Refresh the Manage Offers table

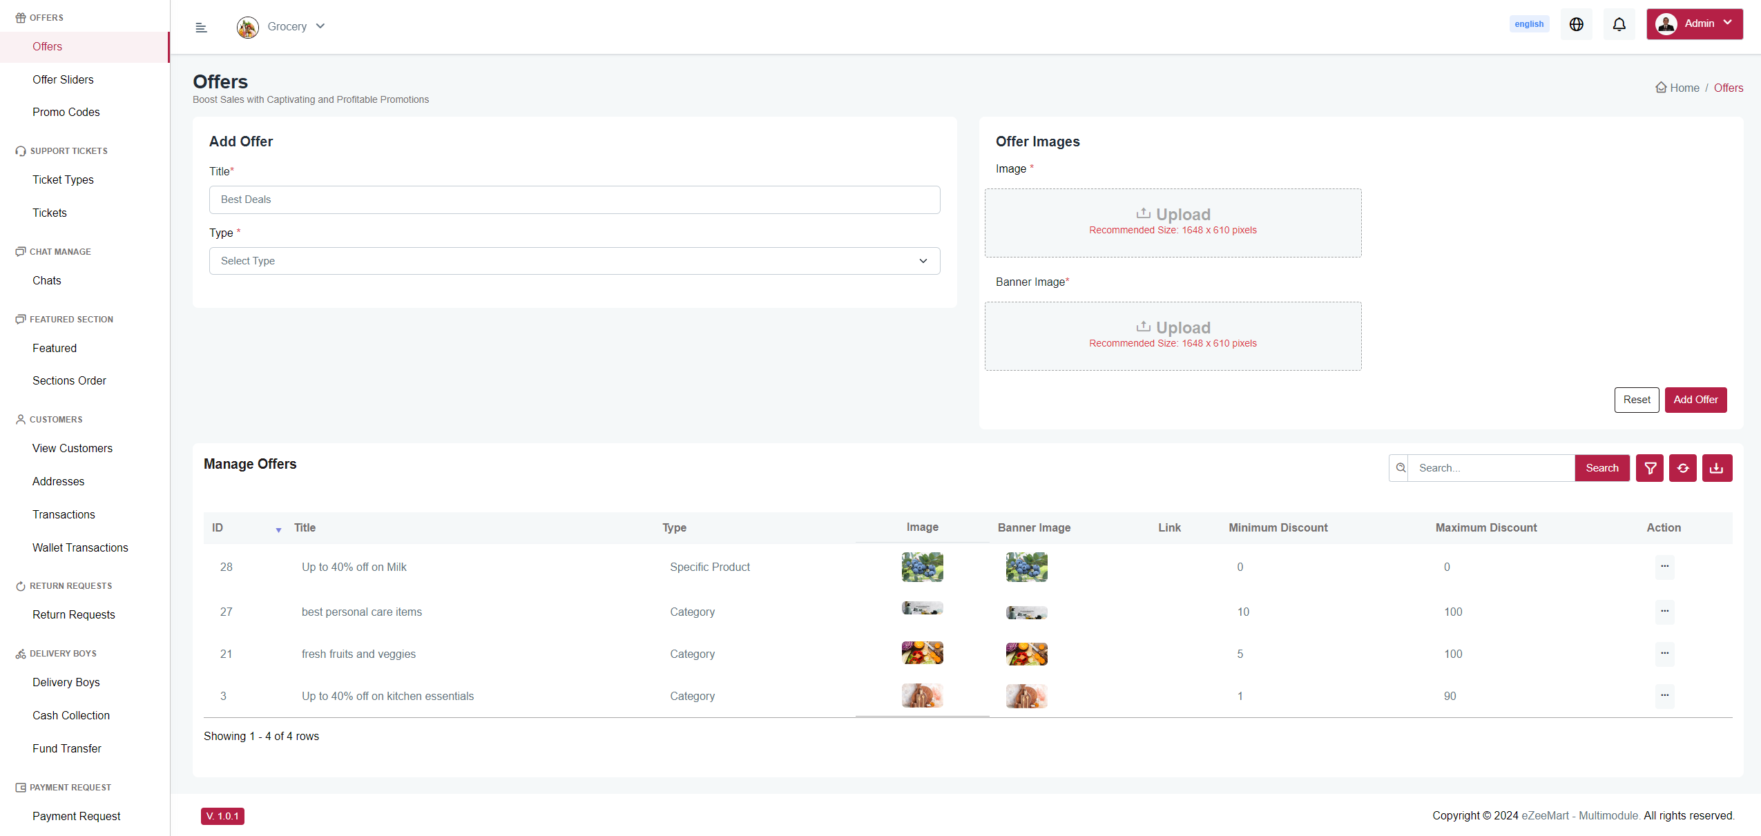1683,468
